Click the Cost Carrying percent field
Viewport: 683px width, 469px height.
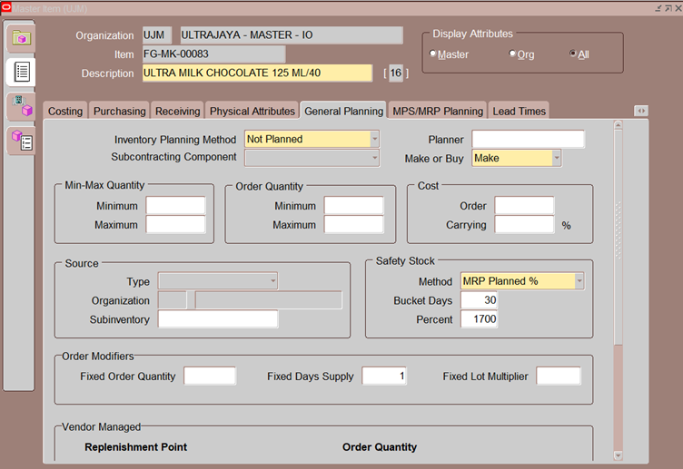click(x=524, y=224)
